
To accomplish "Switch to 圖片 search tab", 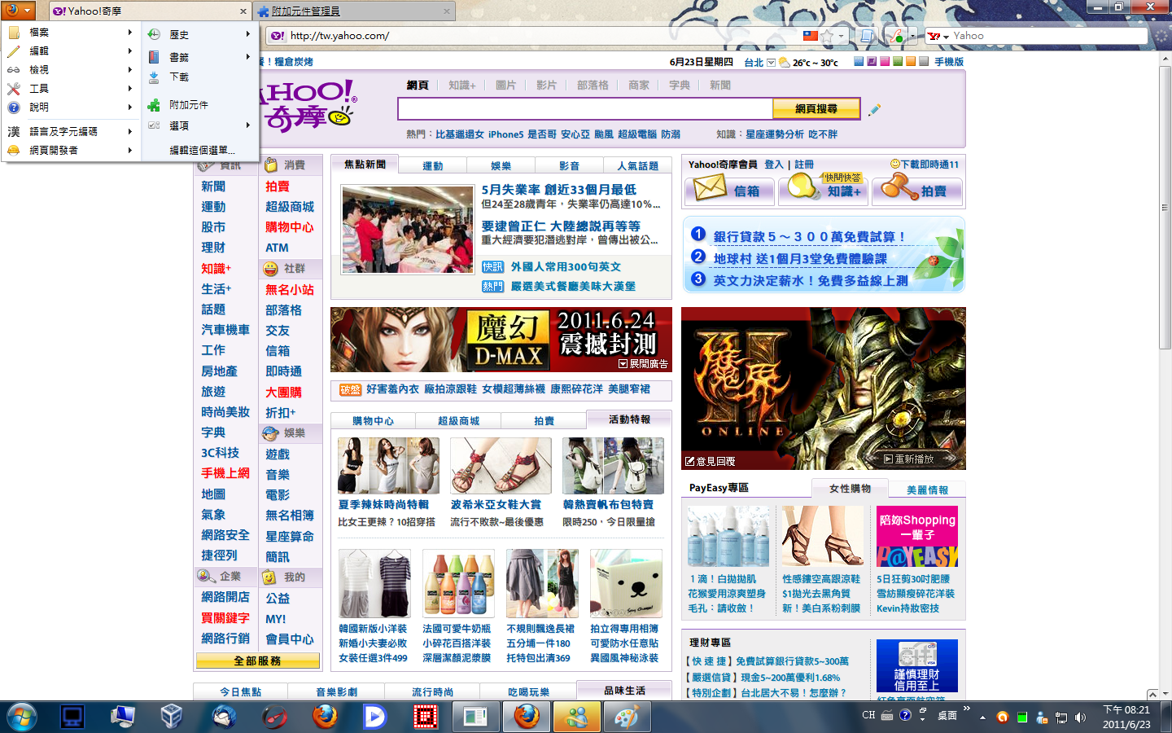I will pyautogui.click(x=505, y=86).
